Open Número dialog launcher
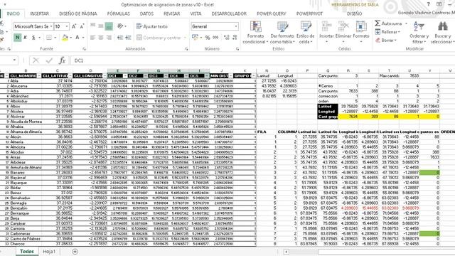The height and width of the screenshot is (256, 455). pos(237,49)
